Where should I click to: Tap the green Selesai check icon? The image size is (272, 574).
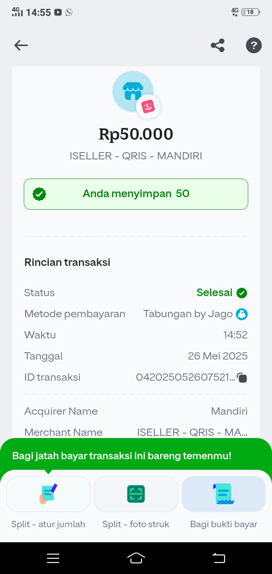coord(242,293)
